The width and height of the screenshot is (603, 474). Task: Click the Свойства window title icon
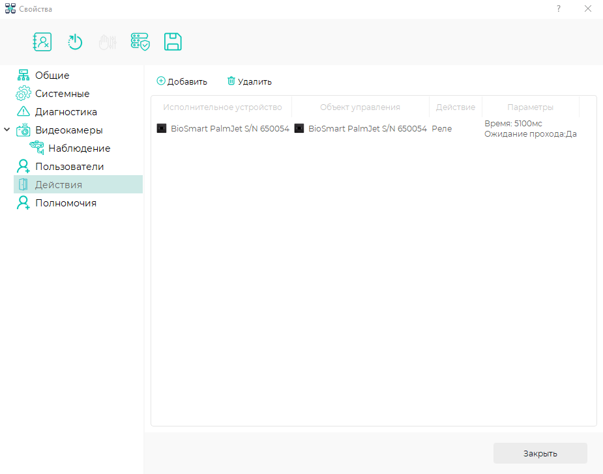point(10,8)
